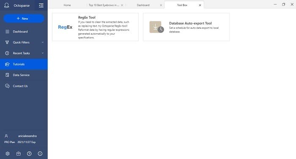Open the Tutorials sidebar item
The image size is (296, 159).
coord(24,64)
